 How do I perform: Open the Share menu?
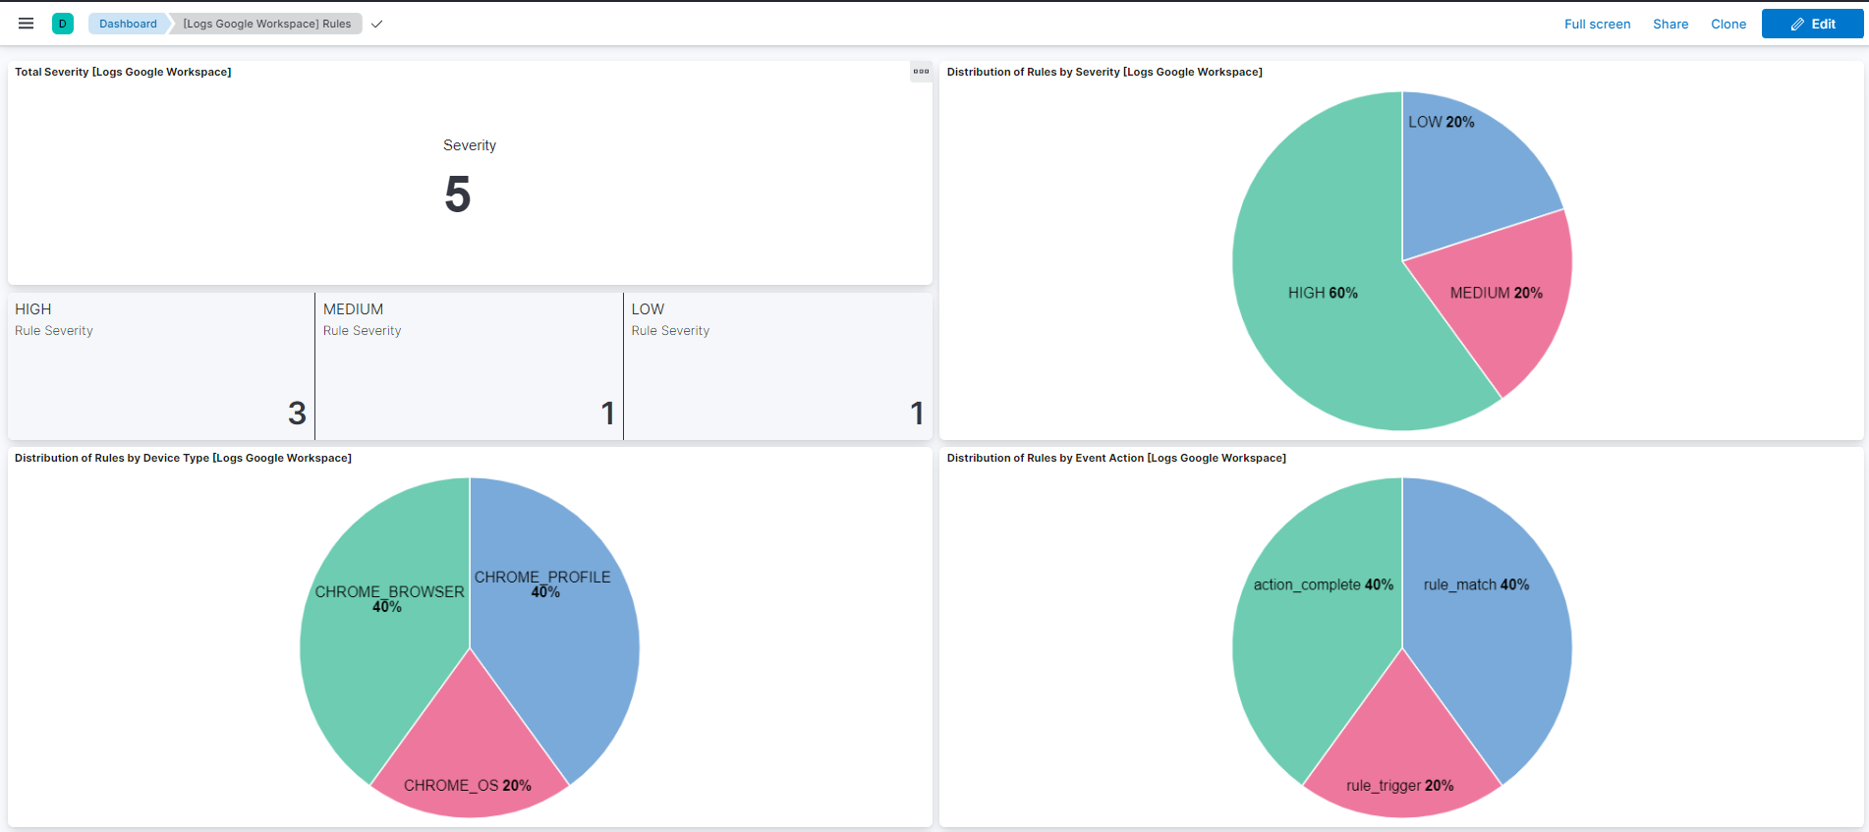[x=1670, y=24]
